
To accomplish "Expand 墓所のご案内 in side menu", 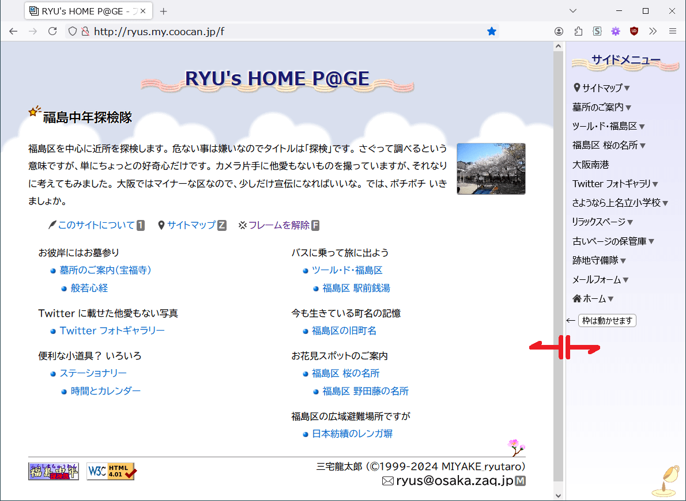I will coord(602,107).
